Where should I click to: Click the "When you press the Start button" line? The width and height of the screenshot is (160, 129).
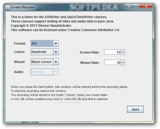pyautogui.click(x=69, y=87)
